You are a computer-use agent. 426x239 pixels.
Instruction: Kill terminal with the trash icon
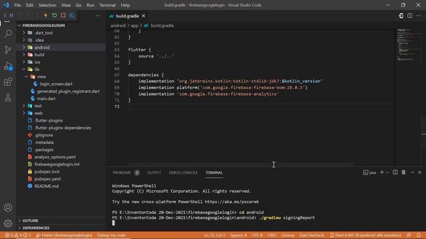tap(403, 173)
